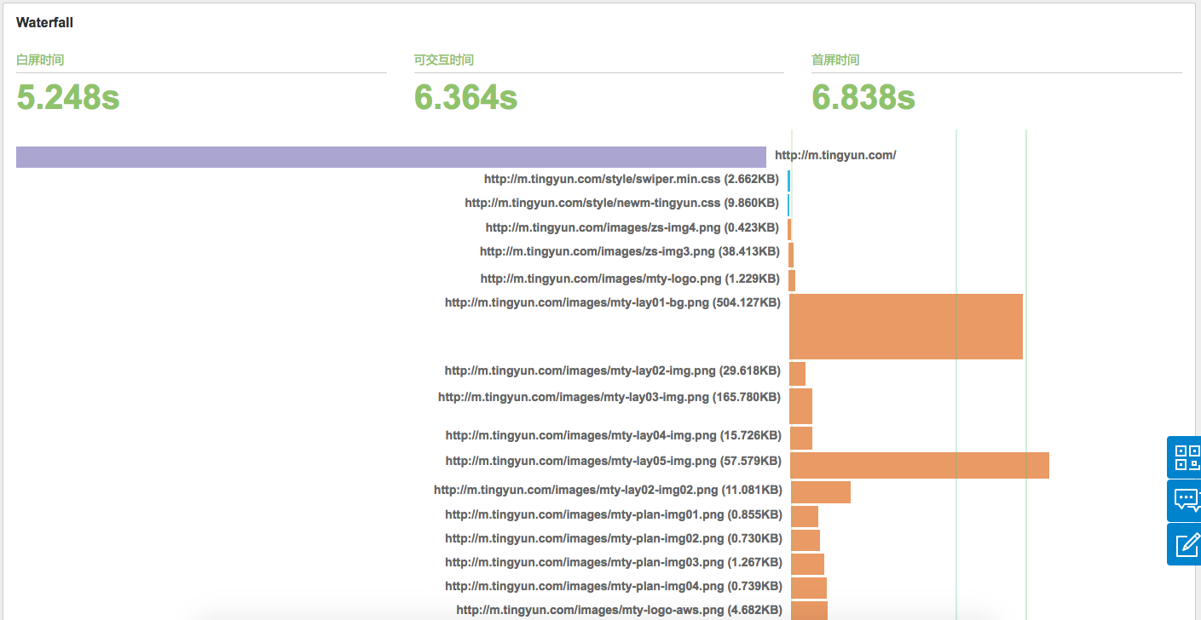Open the http://m.tingyun.com/ root URL label

(834, 155)
